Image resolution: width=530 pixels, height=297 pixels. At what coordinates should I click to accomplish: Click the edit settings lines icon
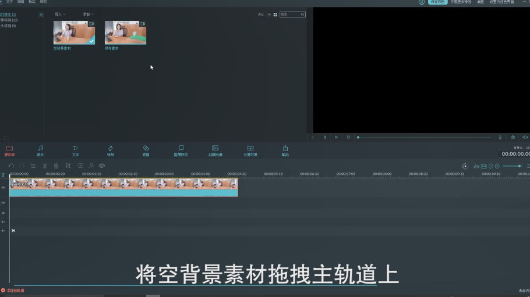[33, 166]
